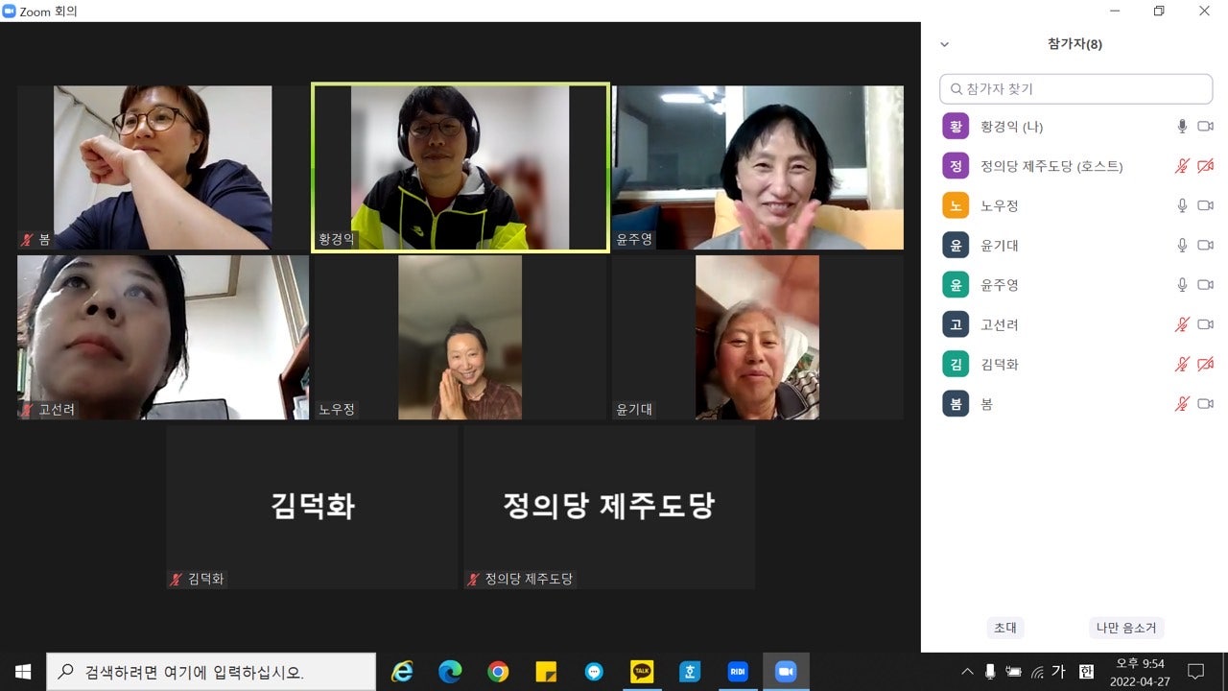1228x691 pixels.
Task: Select 노우정 in the participant list
Action: 999,205
